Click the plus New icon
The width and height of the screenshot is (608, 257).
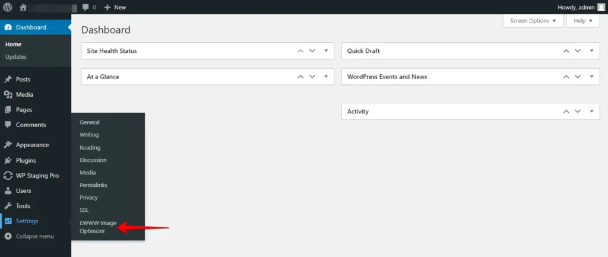coord(107,7)
